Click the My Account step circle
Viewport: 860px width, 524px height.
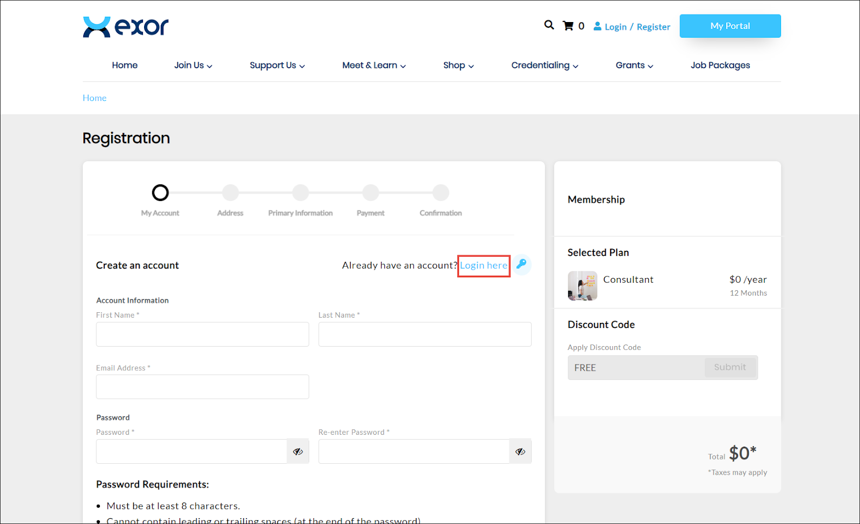coord(160,192)
